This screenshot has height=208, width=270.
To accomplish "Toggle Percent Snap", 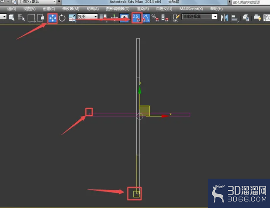I will [155, 18].
